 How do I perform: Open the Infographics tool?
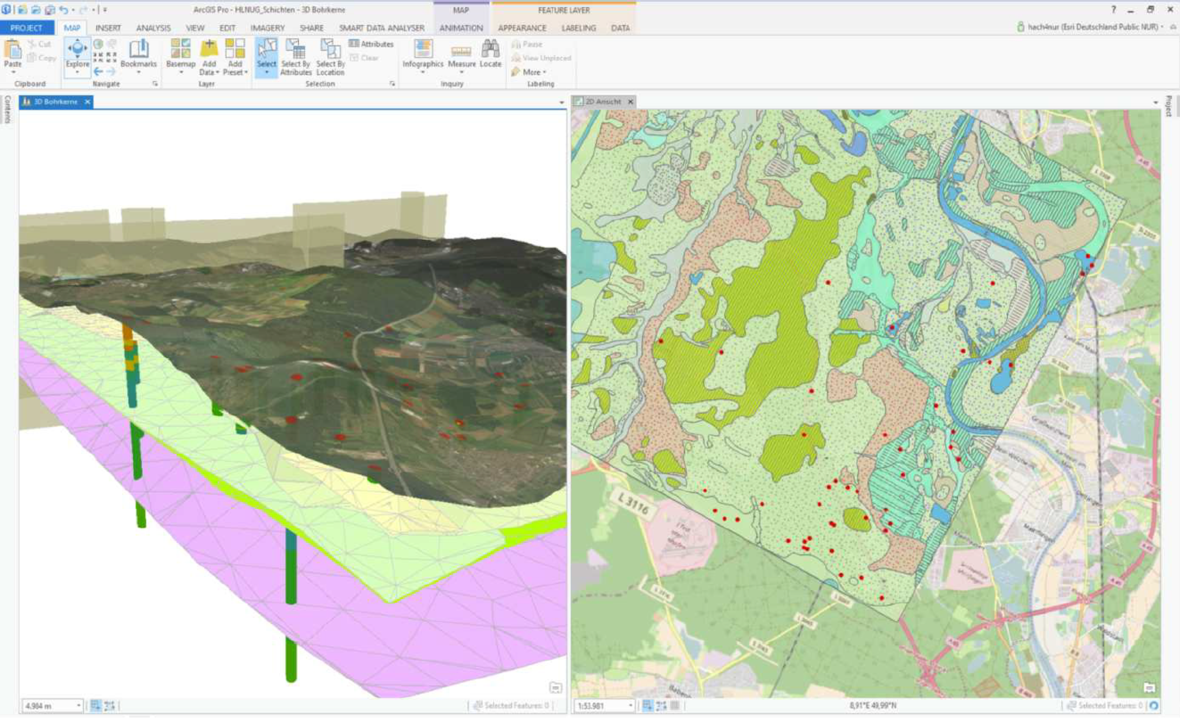point(423,56)
